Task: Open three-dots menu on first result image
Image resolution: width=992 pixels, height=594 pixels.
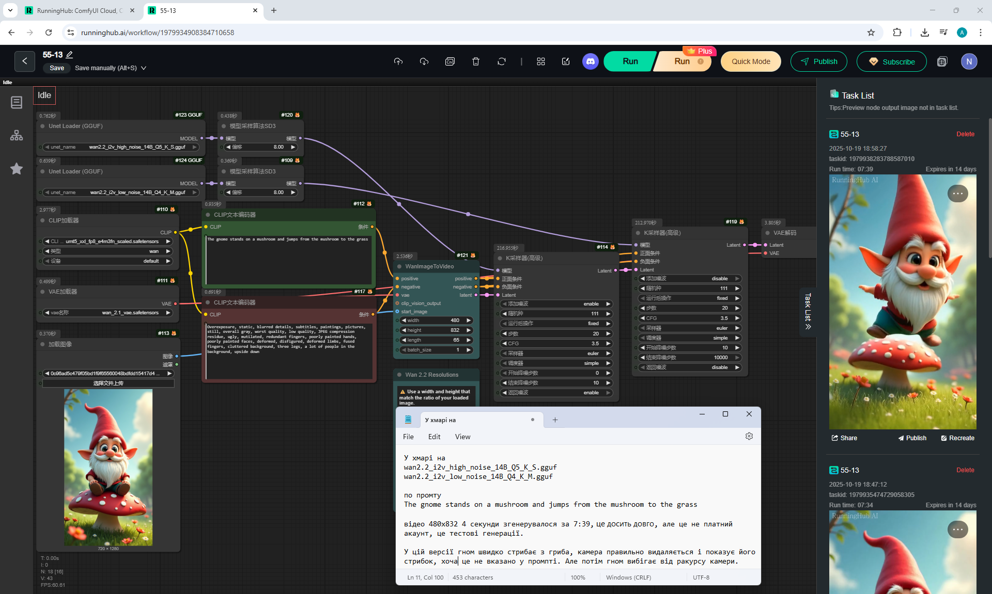Action: (x=957, y=194)
